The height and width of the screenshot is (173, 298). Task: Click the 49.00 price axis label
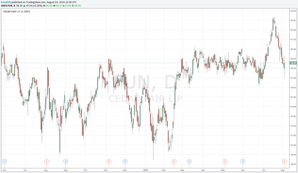[x=293, y=155]
